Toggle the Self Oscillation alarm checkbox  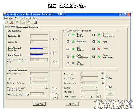tap(68, 56)
